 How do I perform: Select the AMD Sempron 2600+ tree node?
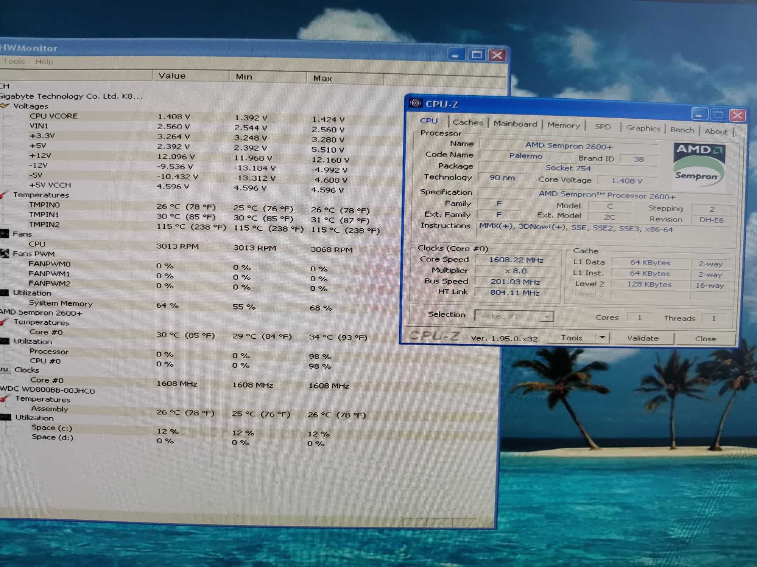[41, 313]
